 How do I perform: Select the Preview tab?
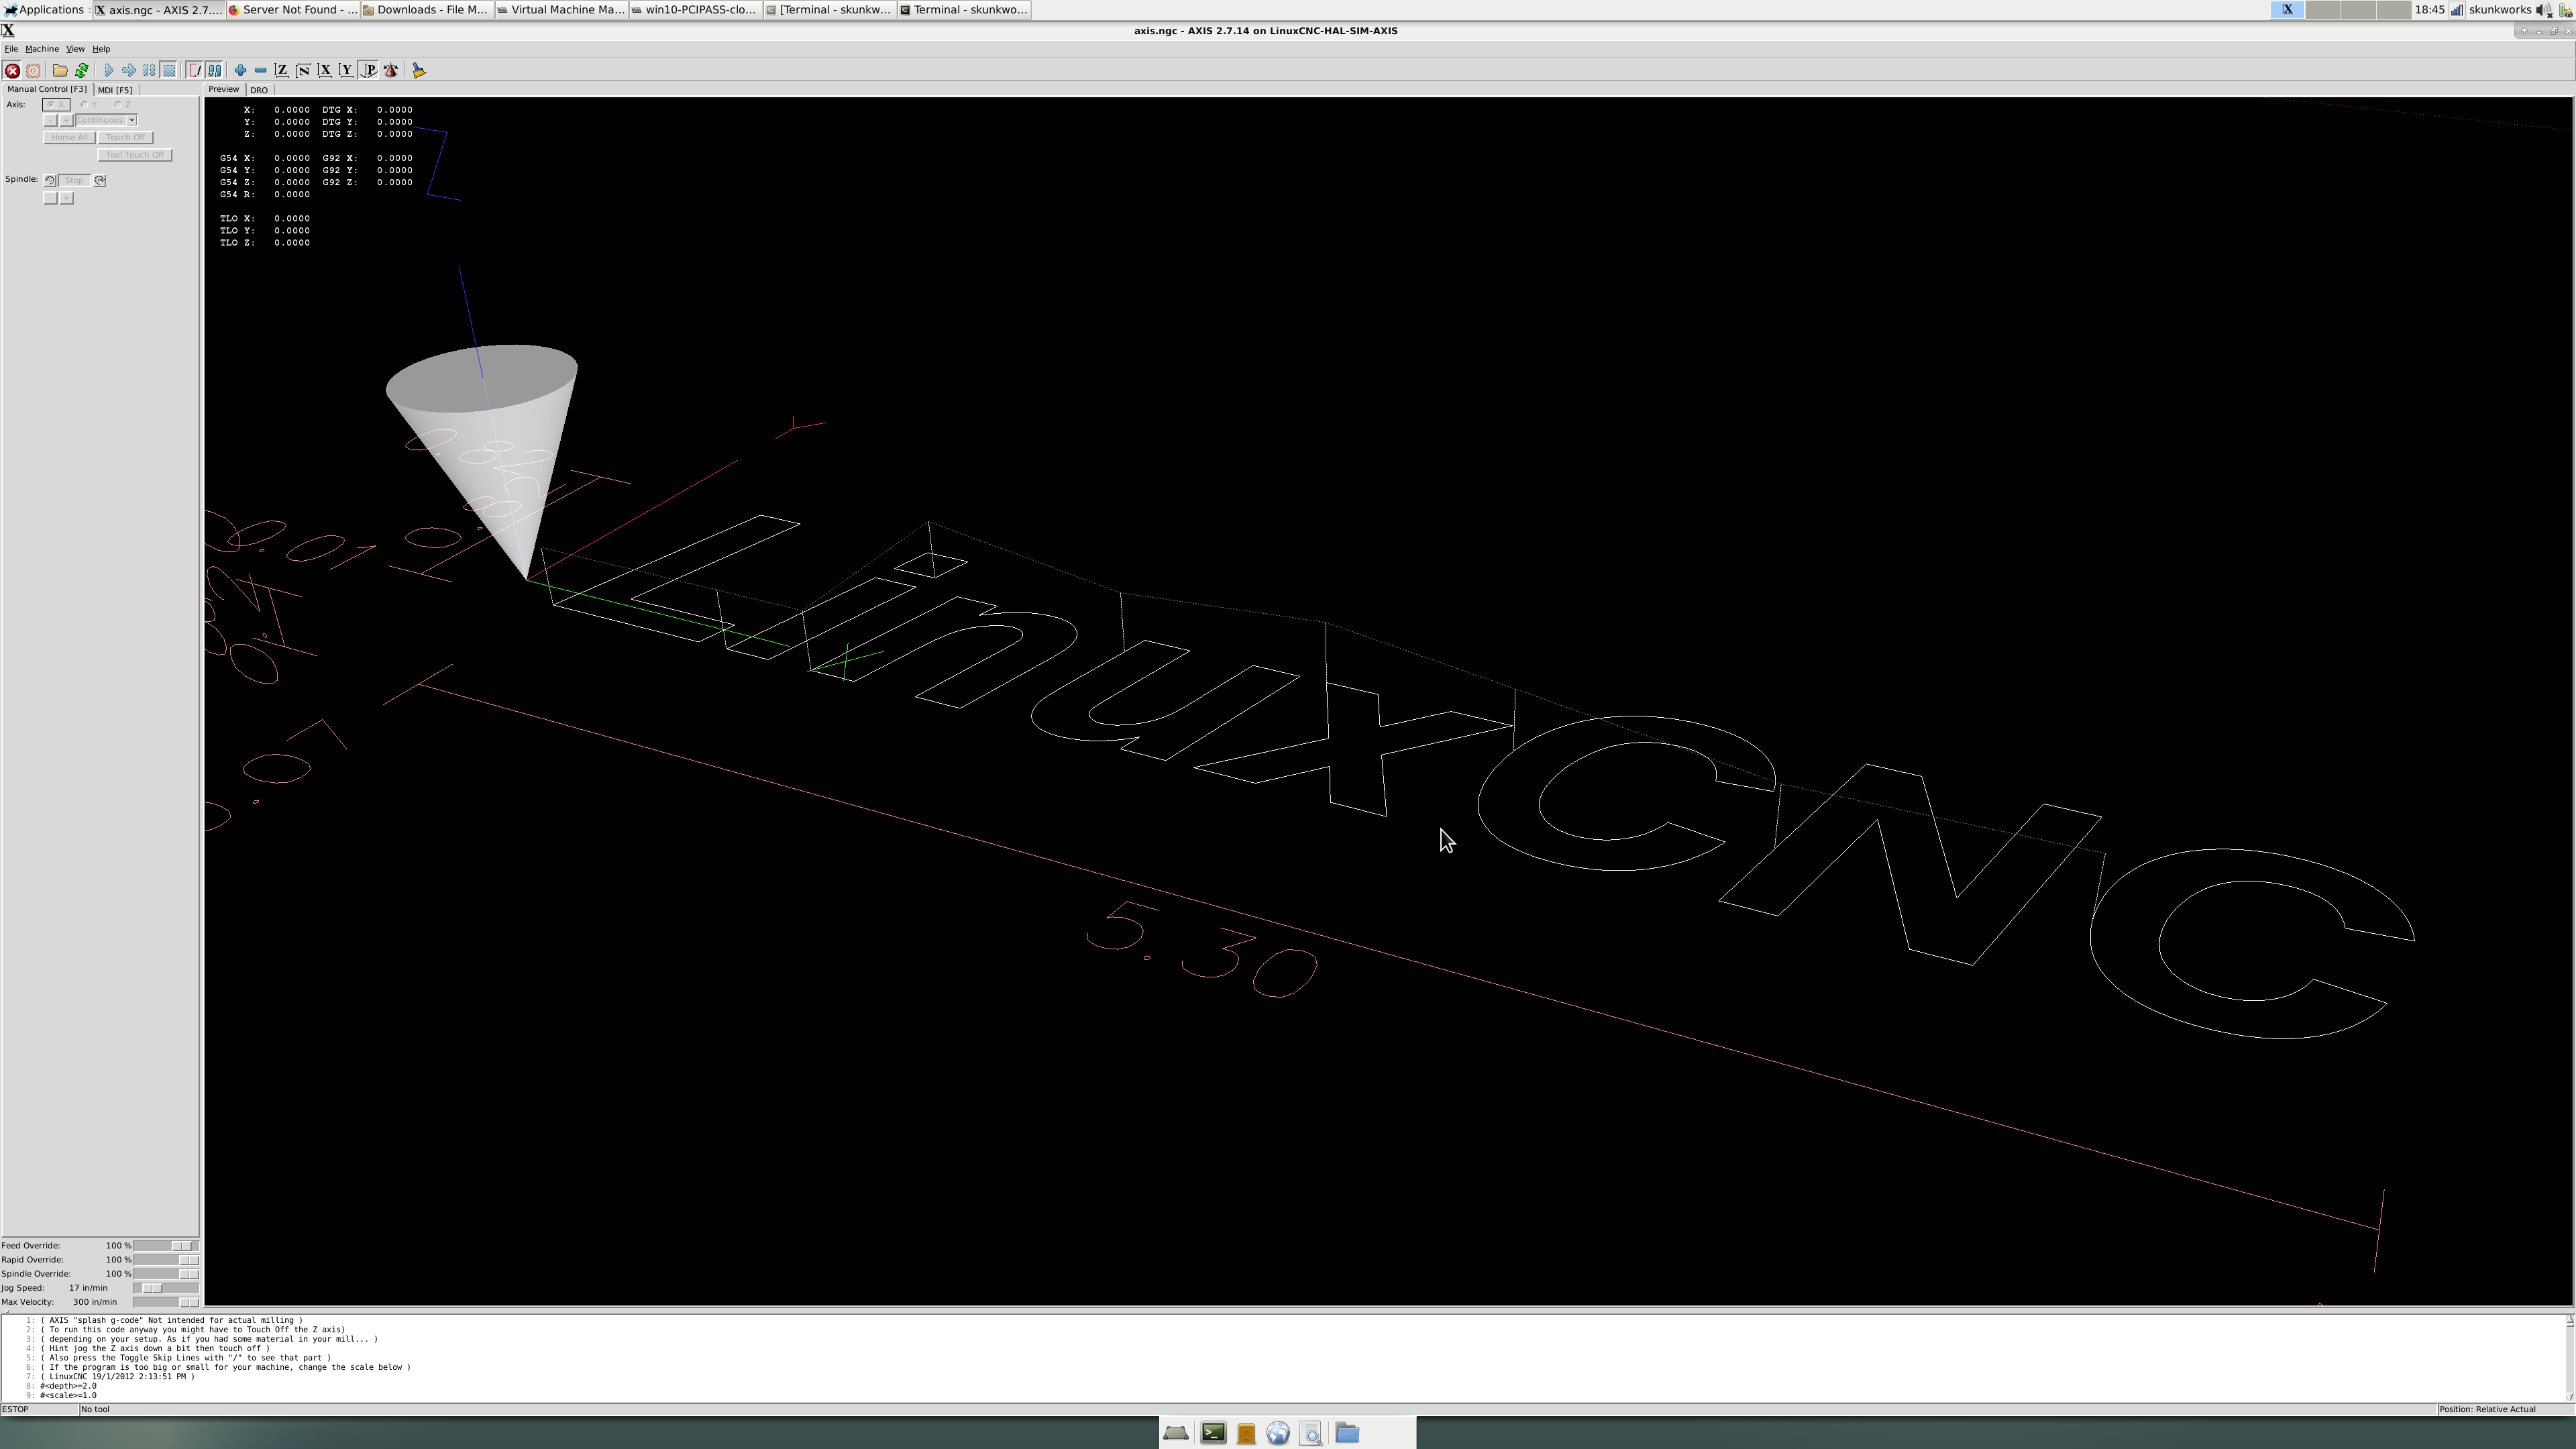(x=224, y=89)
